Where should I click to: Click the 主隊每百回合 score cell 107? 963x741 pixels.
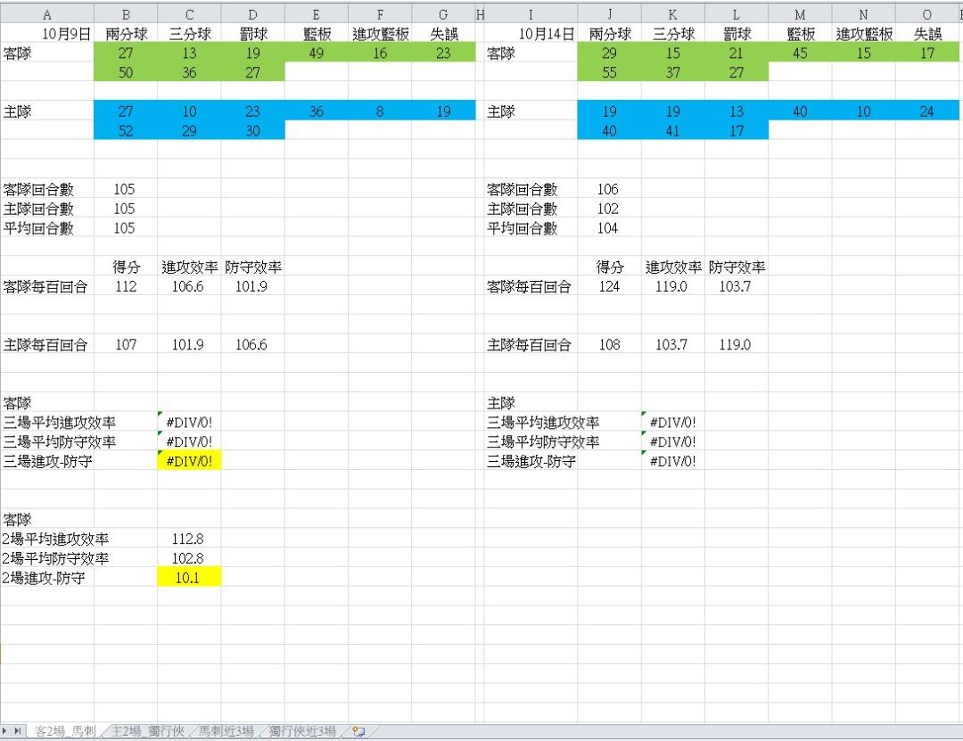click(x=126, y=345)
